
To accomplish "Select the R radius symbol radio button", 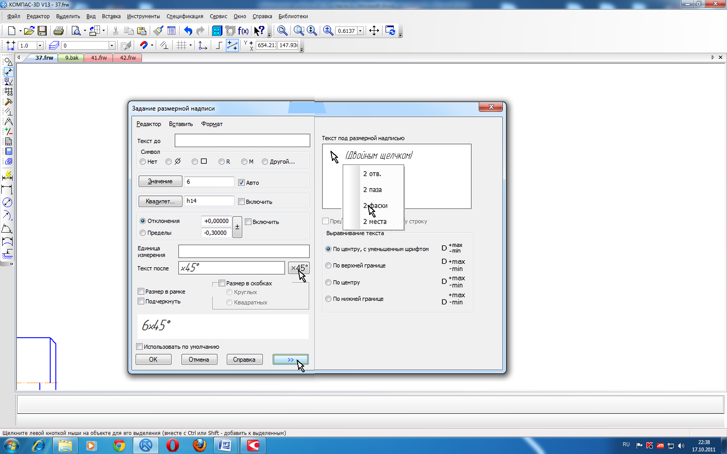I will [222, 162].
